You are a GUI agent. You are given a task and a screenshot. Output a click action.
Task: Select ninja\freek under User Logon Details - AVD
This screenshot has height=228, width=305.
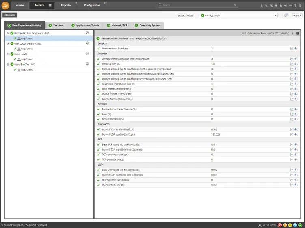pos(27,49)
